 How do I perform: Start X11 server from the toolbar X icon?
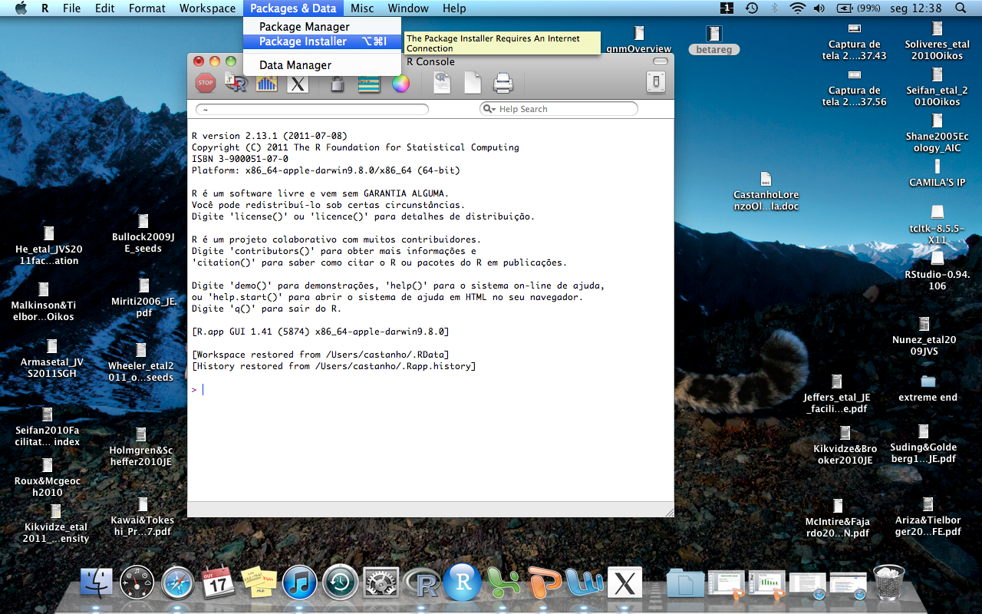click(298, 83)
